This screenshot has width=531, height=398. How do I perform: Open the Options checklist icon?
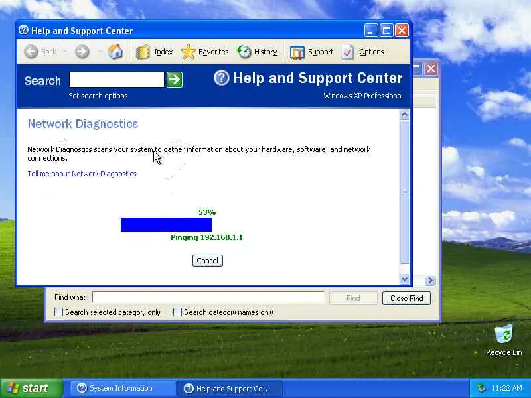[x=348, y=52]
